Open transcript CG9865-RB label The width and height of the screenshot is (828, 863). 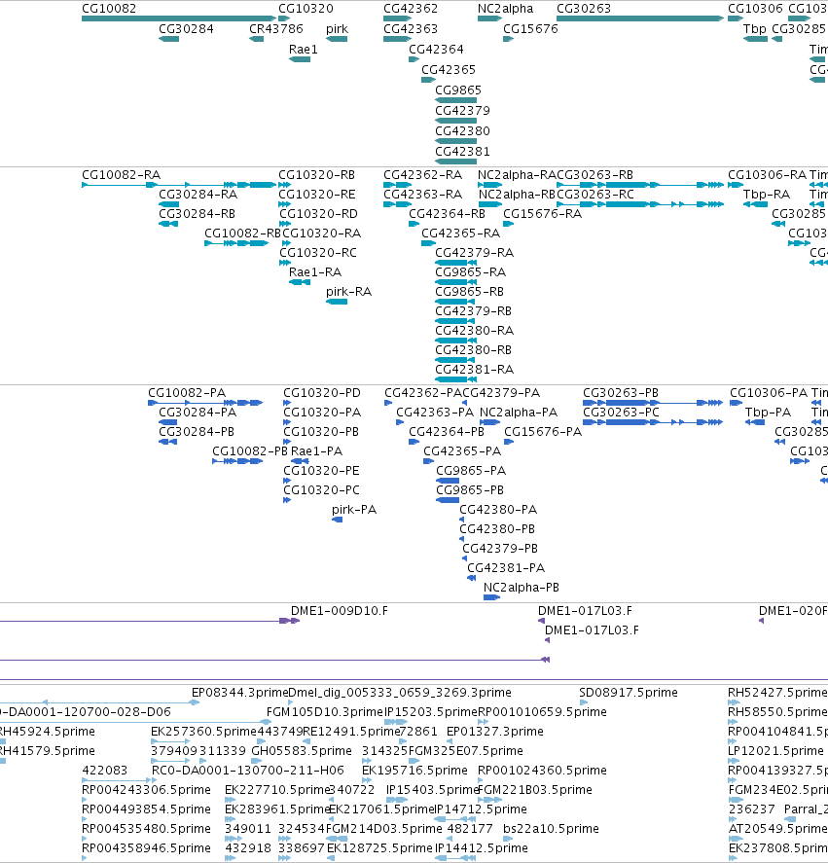pyautogui.click(x=470, y=292)
